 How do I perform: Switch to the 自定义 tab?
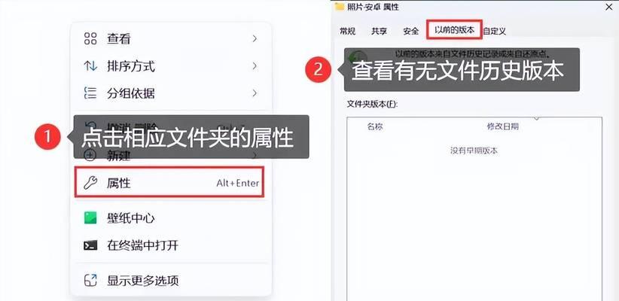495,31
